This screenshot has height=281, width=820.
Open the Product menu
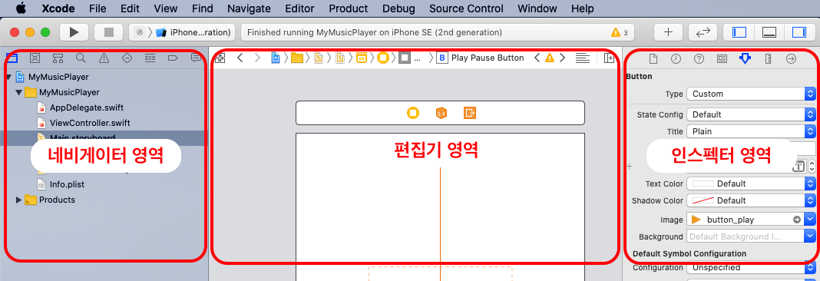point(349,8)
